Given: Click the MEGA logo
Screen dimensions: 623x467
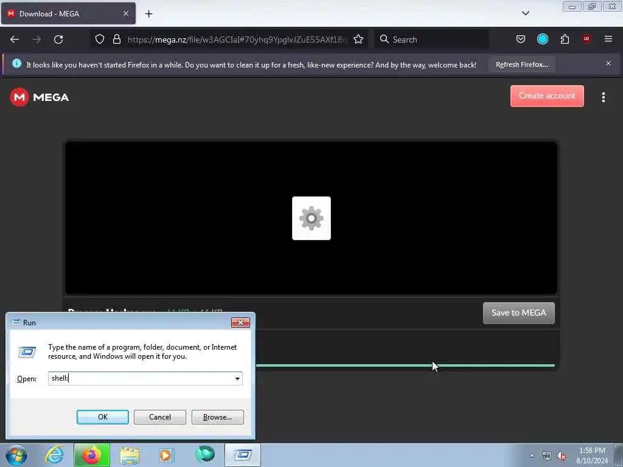Looking at the screenshot, I should tap(40, 97).
